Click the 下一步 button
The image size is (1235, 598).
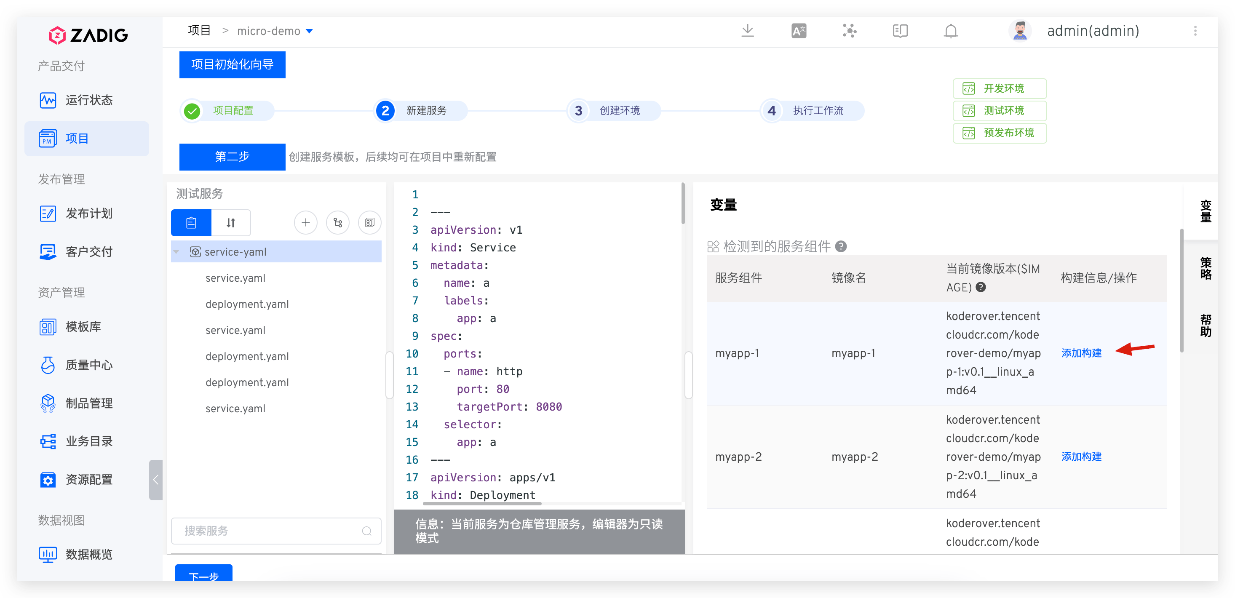pos(204,574)
